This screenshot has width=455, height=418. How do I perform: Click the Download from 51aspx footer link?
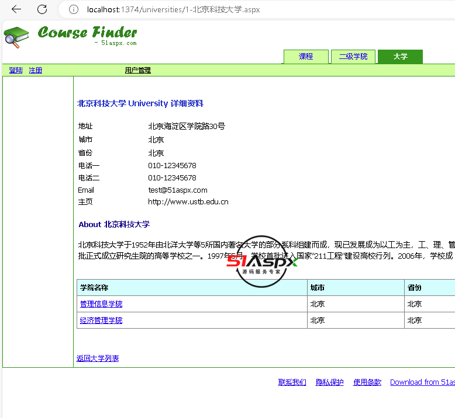point(422,382)
